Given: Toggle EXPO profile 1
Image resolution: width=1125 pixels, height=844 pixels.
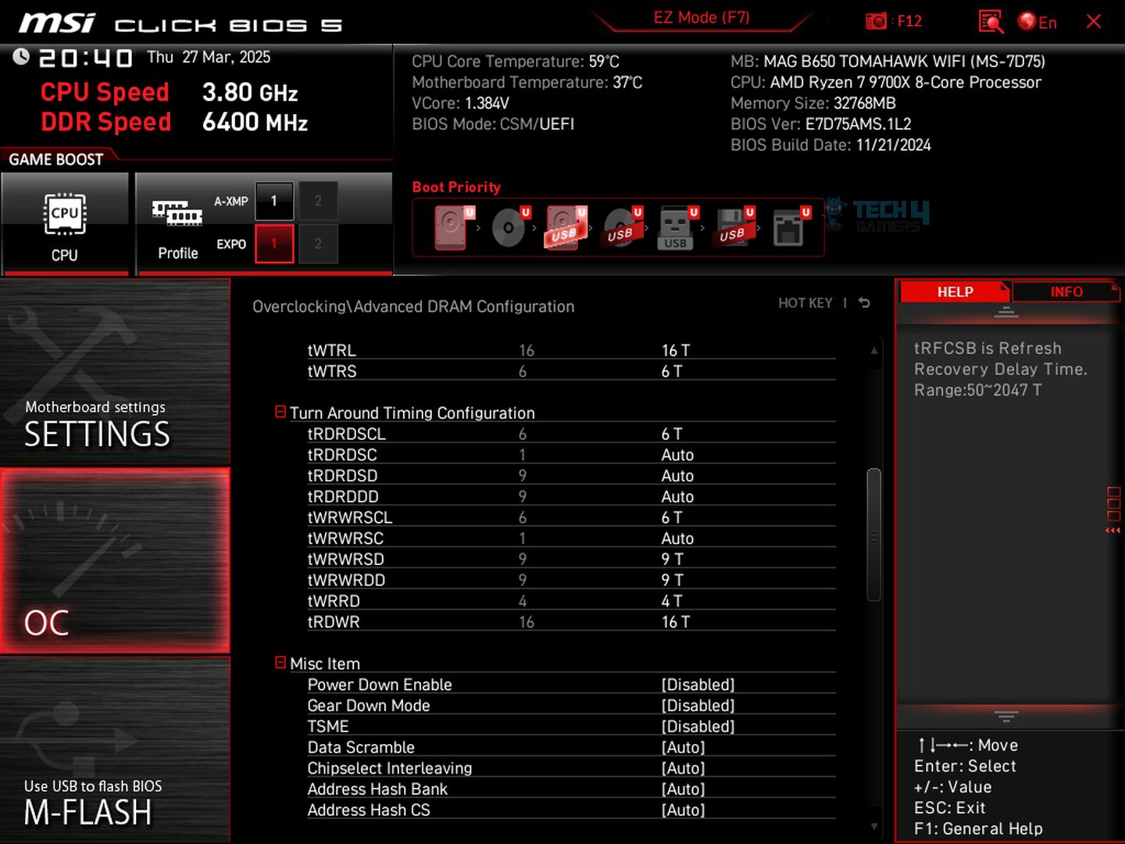Looking at the screenshot, I should tap(273, 244).
